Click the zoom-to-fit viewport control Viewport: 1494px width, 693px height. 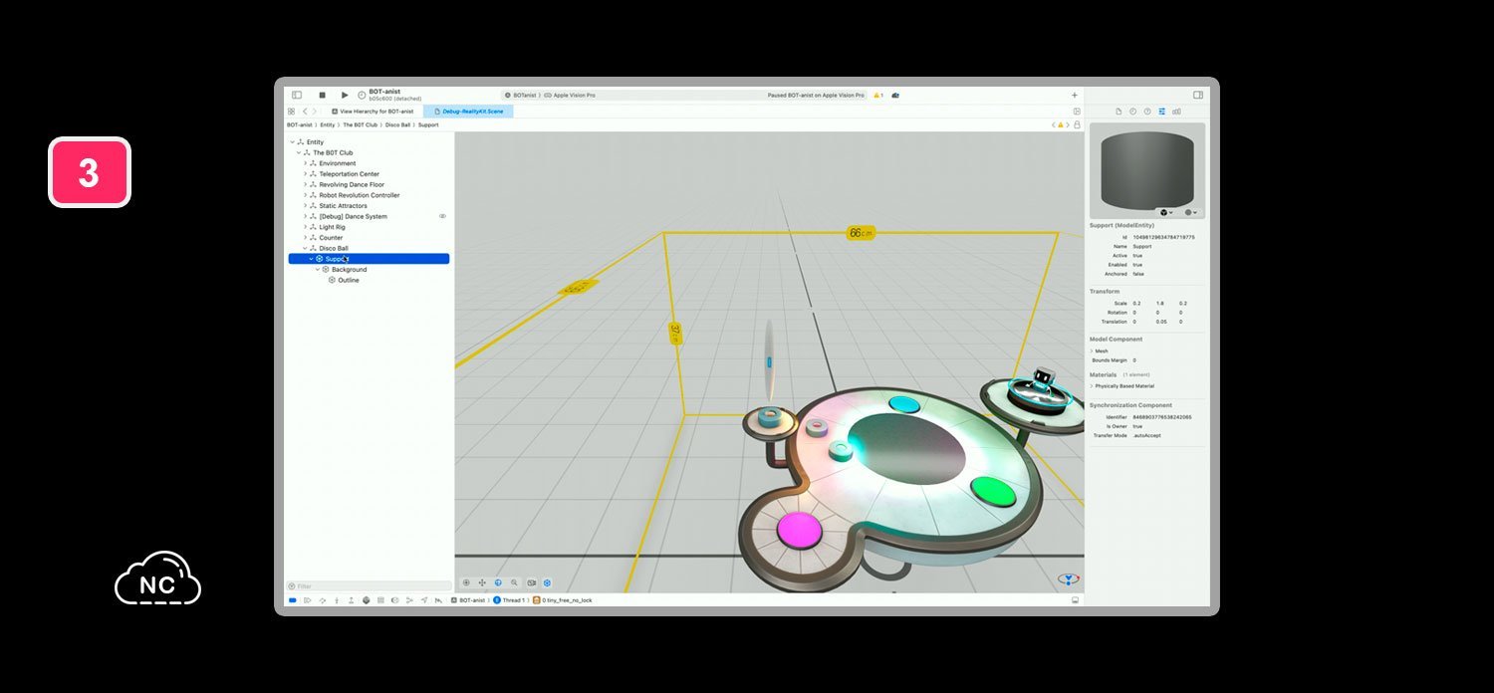click(x=466, y=582)
